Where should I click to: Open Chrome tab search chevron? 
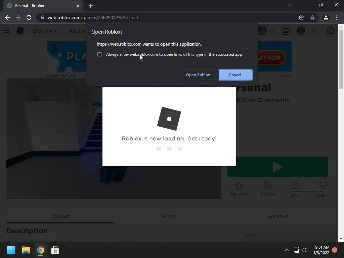(x=290, y=5)
